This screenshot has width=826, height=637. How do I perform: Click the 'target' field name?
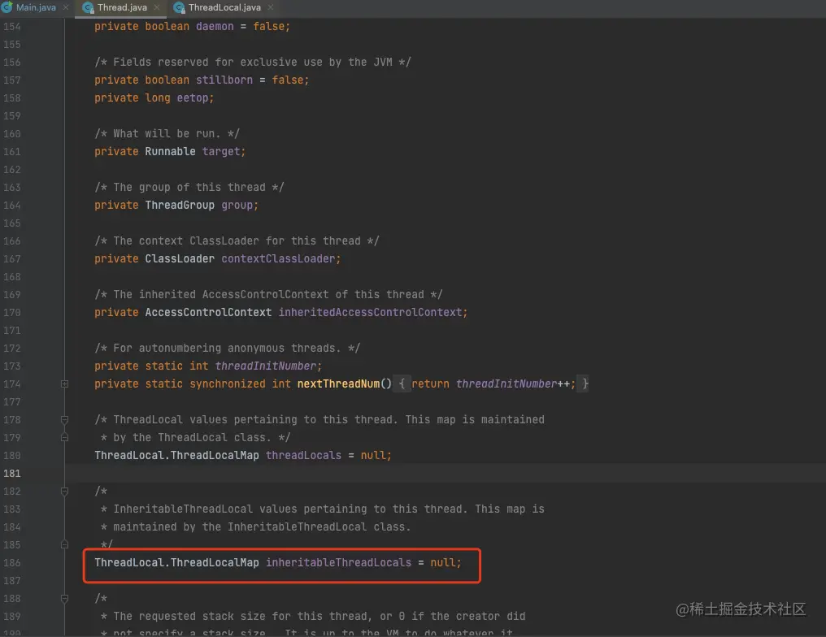[220, 152]
